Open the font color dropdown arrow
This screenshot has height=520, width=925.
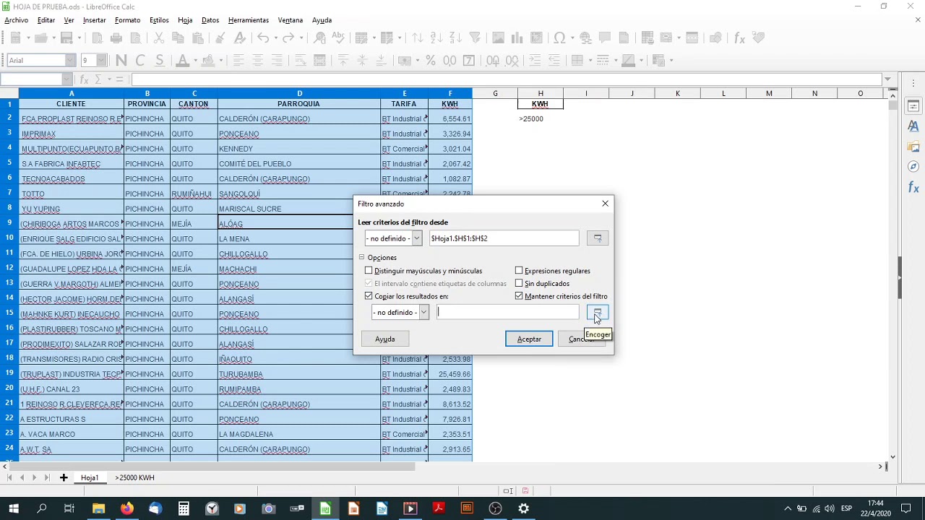point(196,61)
